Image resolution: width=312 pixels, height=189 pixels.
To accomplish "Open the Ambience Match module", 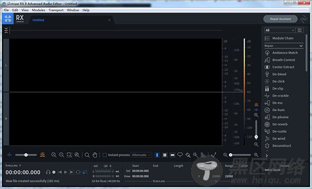I will (x=281, y=53).
